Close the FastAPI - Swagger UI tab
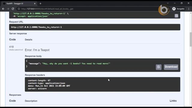Image resolution: width=192 pixels, height=108 pixels. (35, 4)
